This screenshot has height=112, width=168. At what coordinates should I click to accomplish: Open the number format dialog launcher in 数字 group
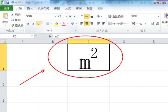pos(158,31)
